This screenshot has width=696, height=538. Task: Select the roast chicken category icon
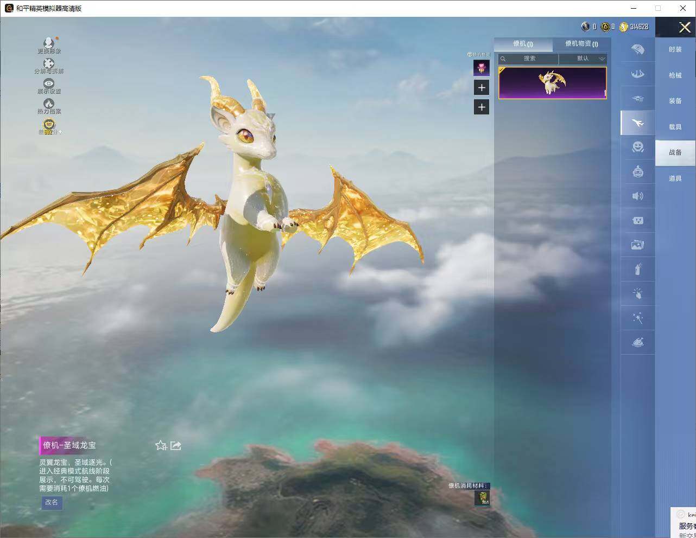[638, 342]
